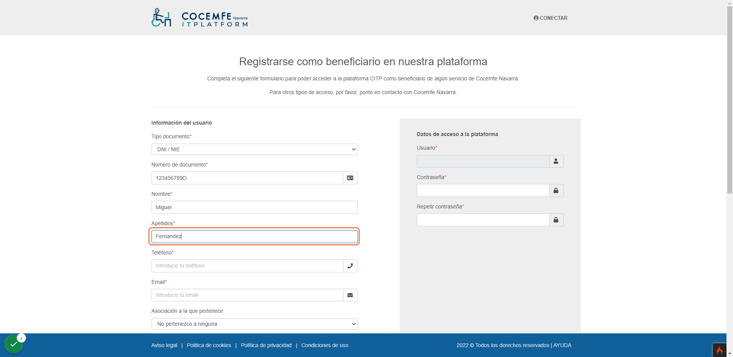Click the COCEMFE Navarra IT Platform logo
This screenshot has width=733, height=357.
pos(200,18)
